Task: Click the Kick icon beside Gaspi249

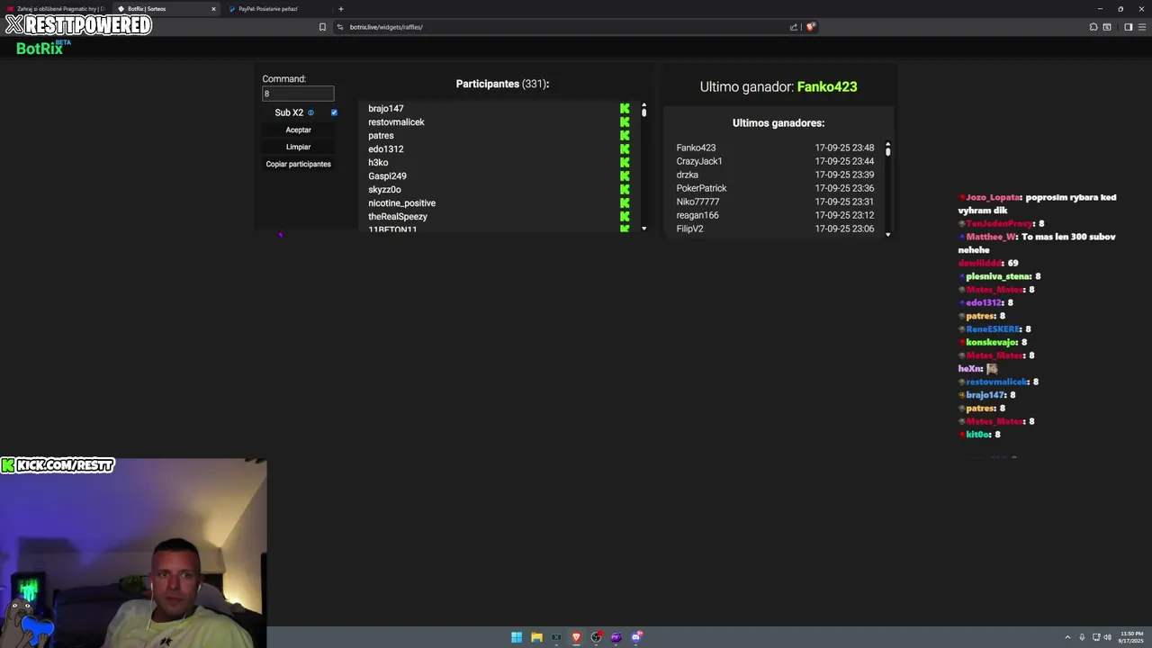Action: 625,176
